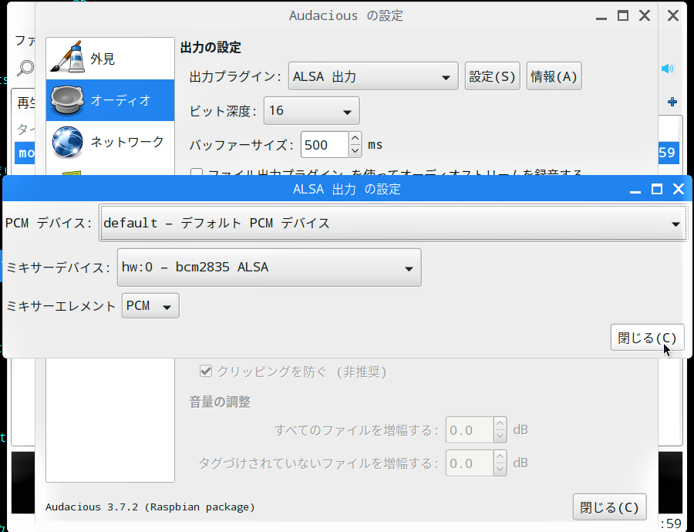Click the "PCM デバイス:" label
This screenshot has height=532, width=694.
[49, 223]
